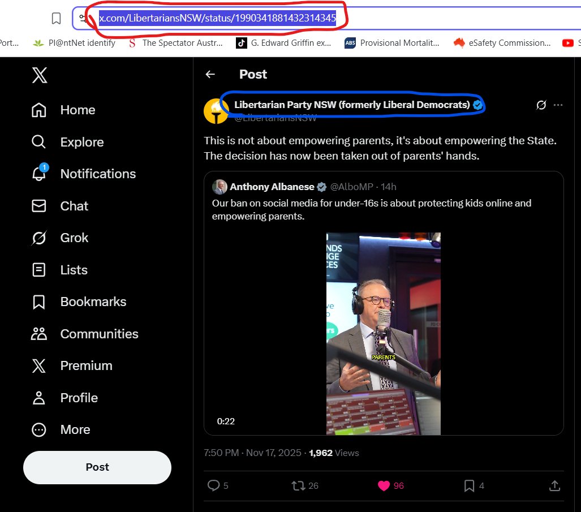This screenshot has height=512, width=581.
Task: Click the quoted Anthony Albanese name
Action: pyautogui.click(x=272, y=187)
